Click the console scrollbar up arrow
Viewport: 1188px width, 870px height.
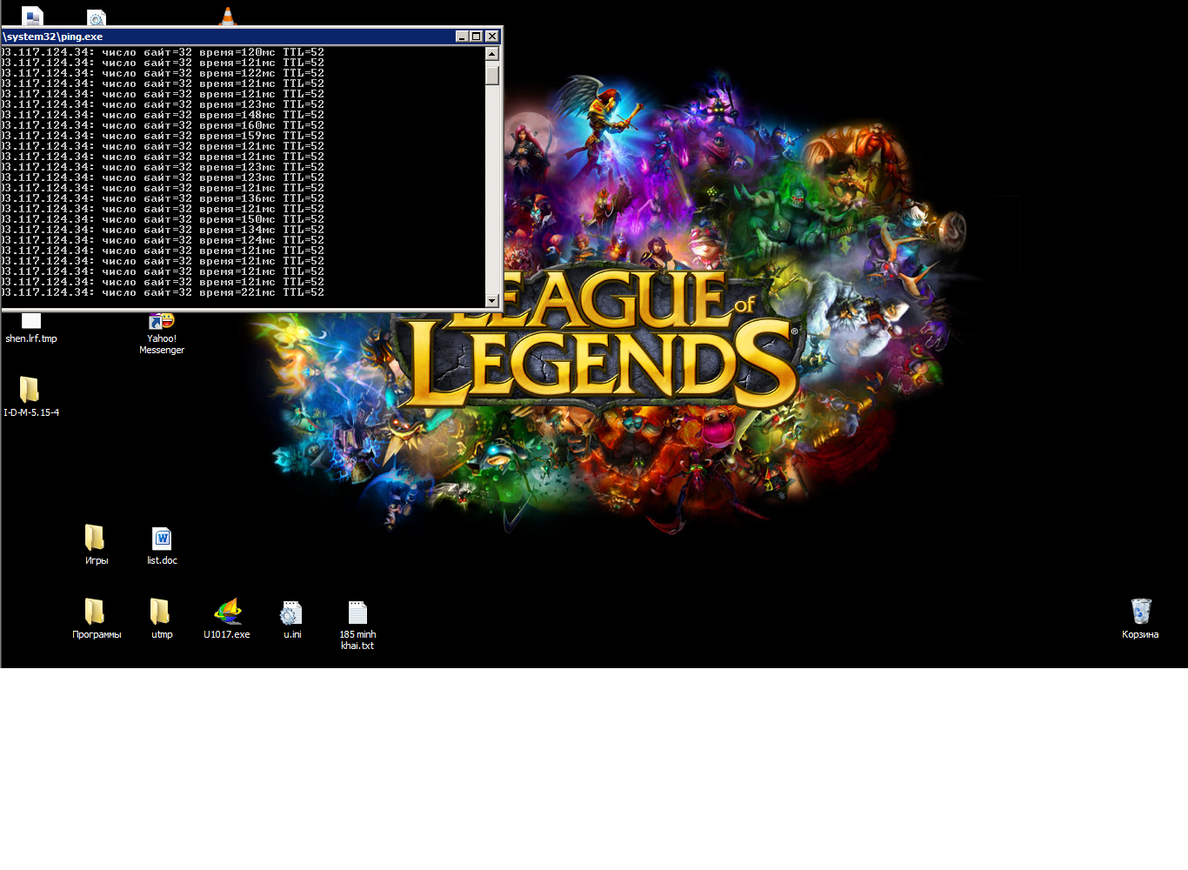tap(492, 54)
